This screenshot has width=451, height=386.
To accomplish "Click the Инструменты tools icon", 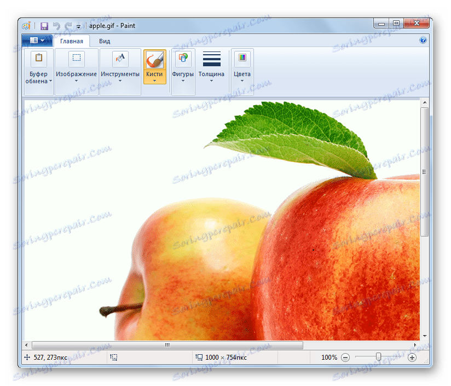I will [x=120, y=58].
